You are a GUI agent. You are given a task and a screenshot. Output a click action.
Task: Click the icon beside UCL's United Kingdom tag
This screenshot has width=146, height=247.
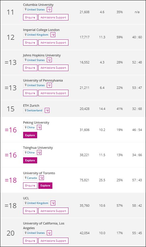point(53,203)
